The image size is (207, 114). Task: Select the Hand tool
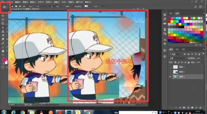[3, 51]
